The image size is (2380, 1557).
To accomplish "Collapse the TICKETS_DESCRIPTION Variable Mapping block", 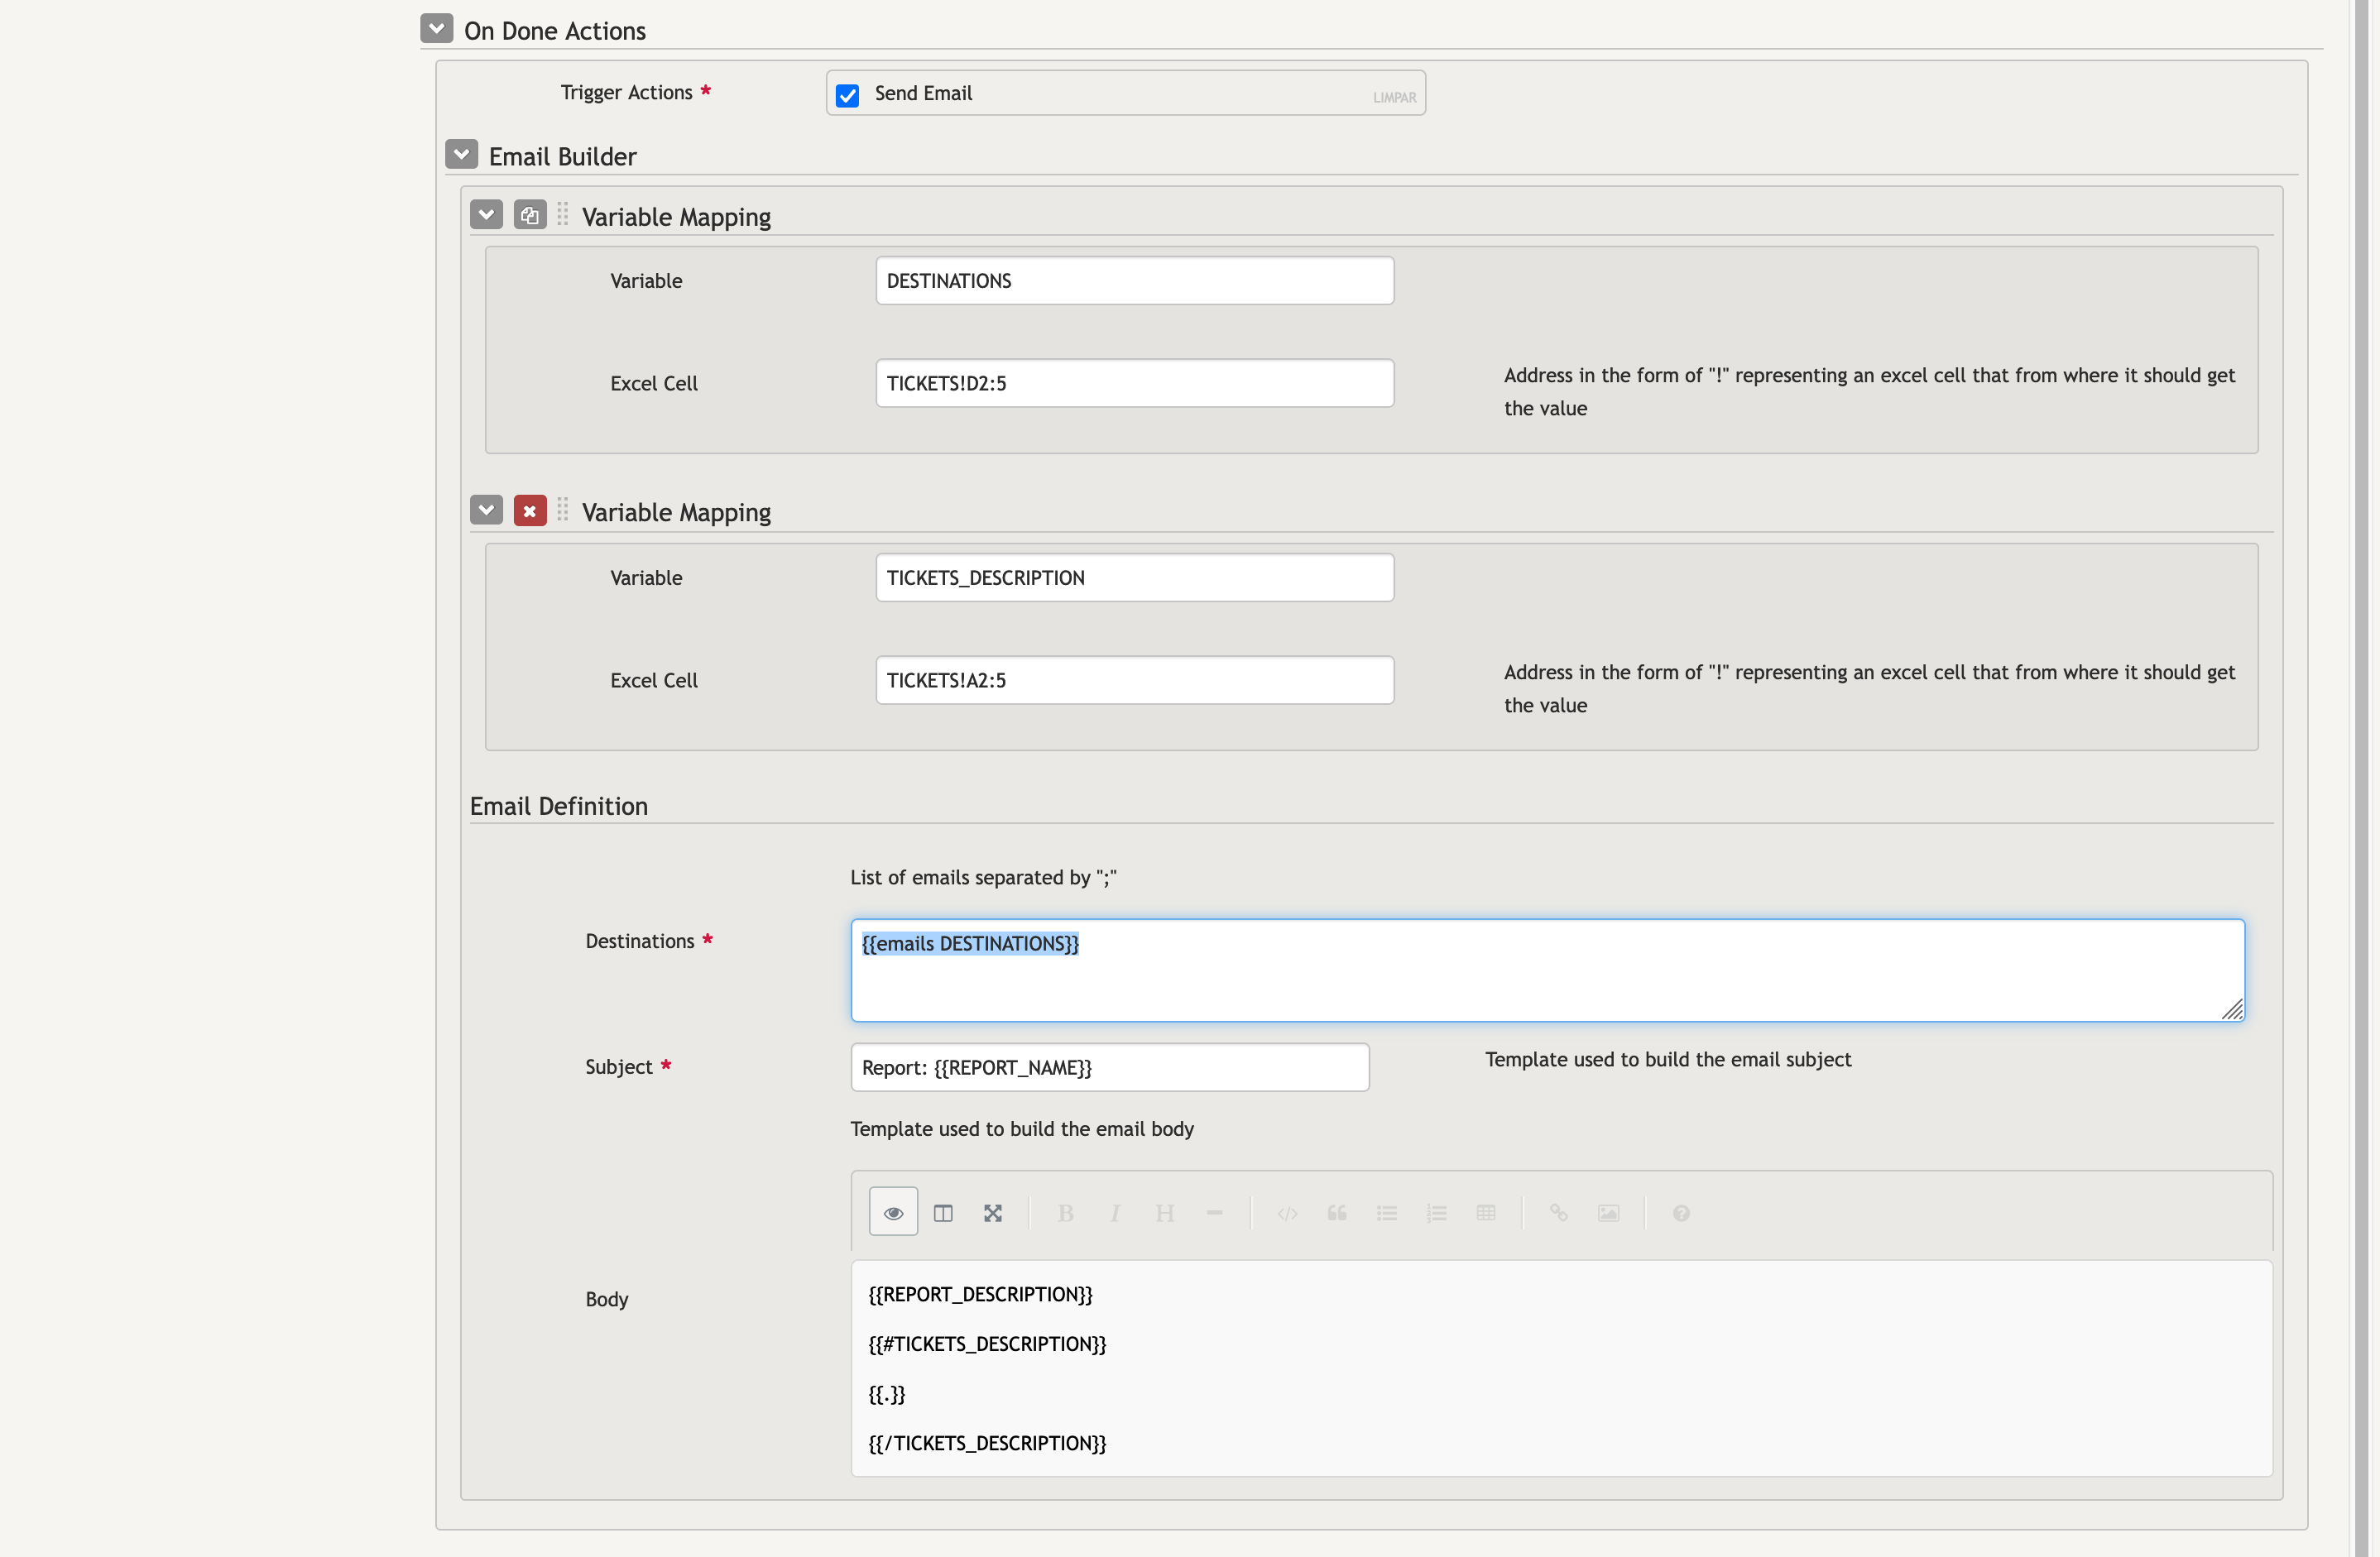I will tap(487, 510).
